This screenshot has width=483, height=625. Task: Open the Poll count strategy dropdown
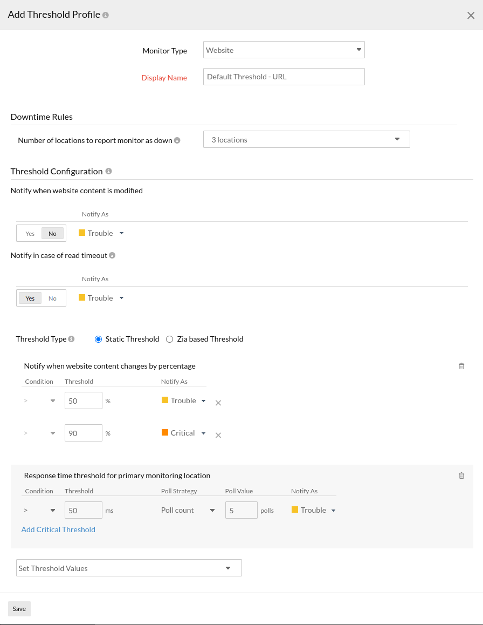coord(188,510)
